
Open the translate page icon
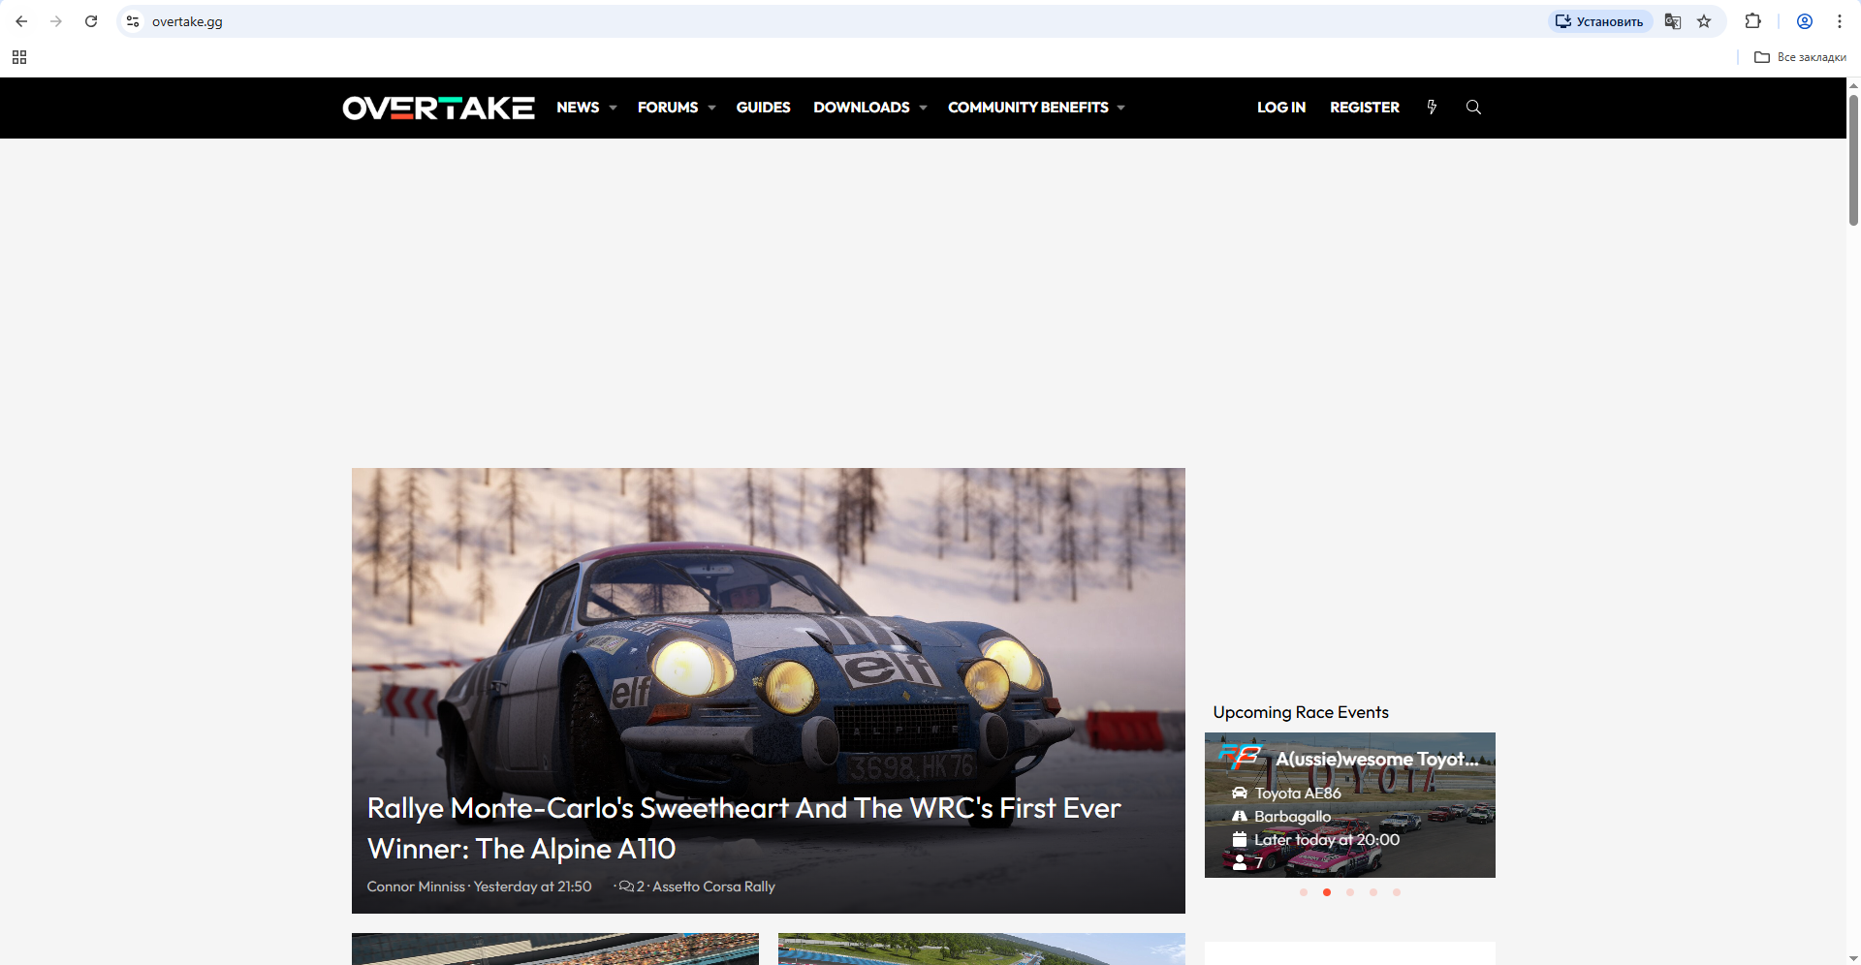pos(1673,21)
